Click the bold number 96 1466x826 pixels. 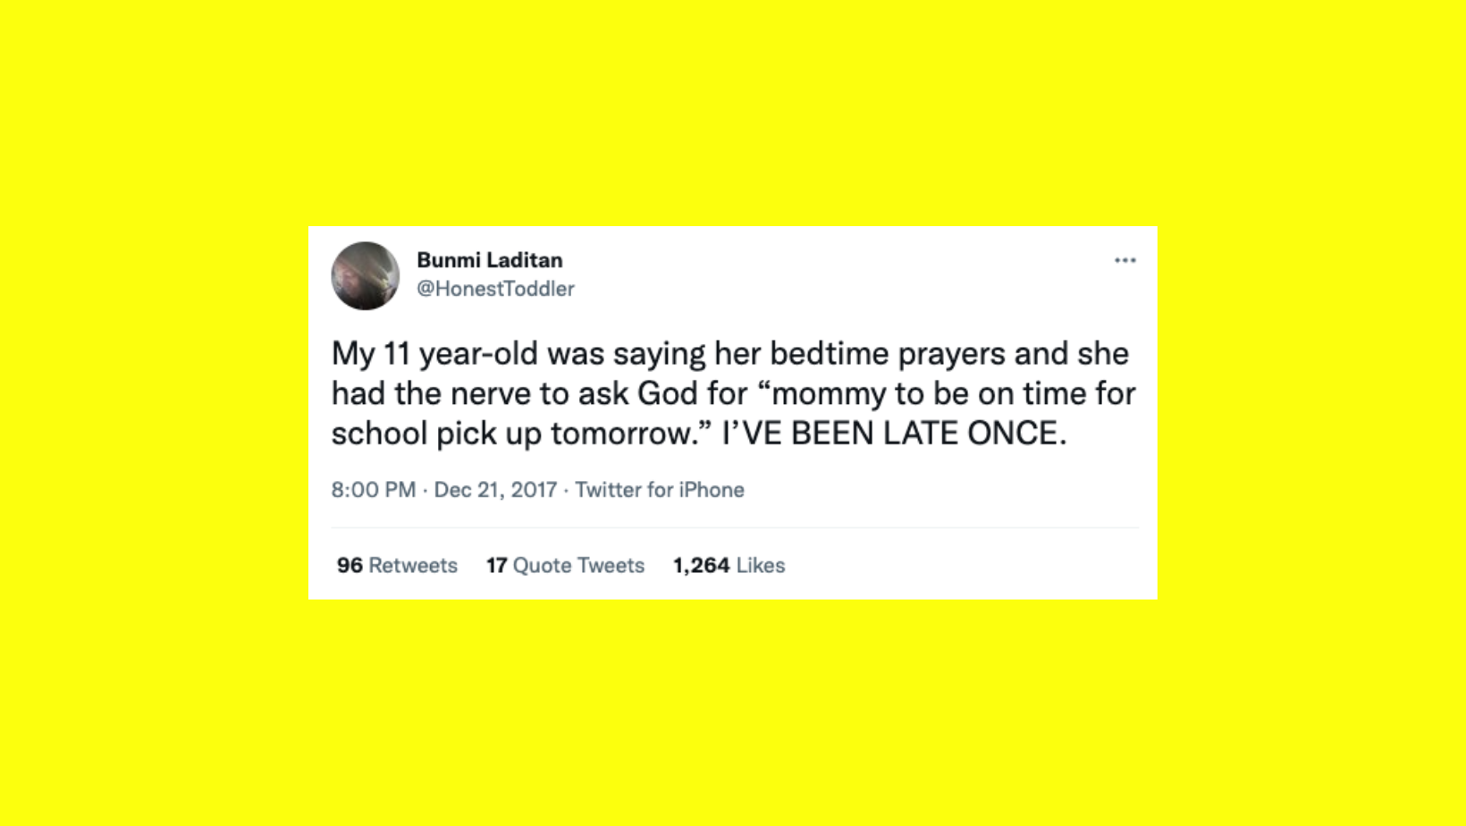(x=350, y=565)
